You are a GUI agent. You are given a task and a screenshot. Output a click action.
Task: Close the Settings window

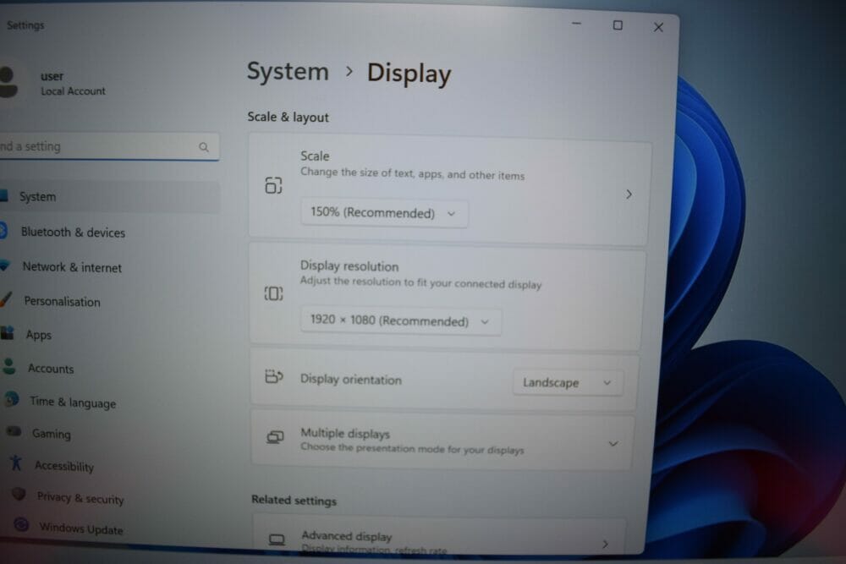coord(658,27)
